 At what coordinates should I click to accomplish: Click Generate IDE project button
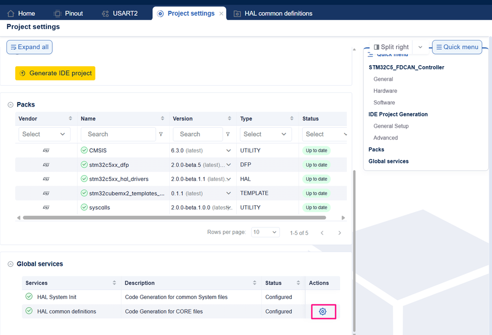(55, 73)
